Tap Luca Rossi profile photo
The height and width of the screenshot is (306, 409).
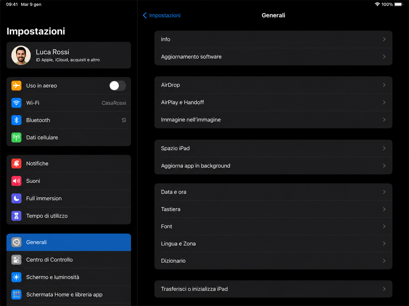(21, 55)
